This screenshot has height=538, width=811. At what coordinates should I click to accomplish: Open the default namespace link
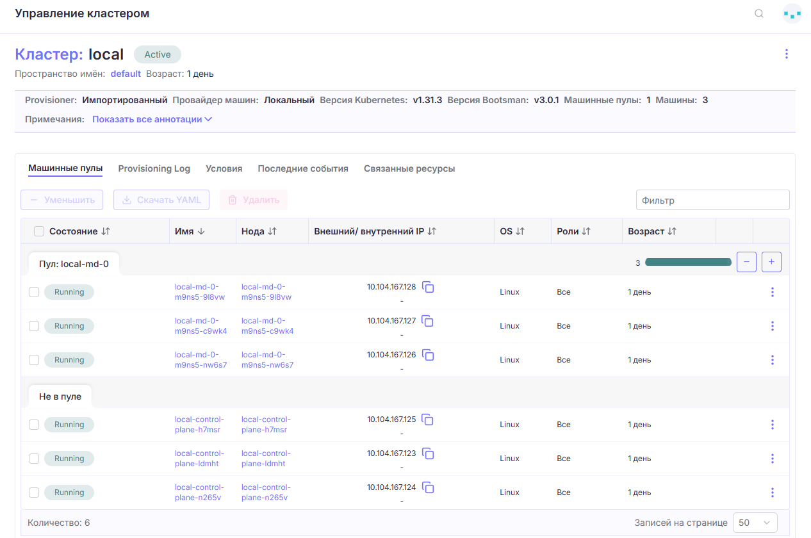[126, 74]
